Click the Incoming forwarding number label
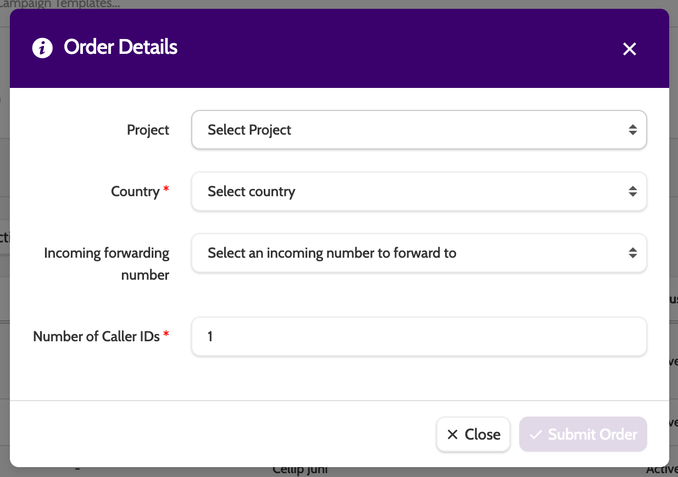Screen dimensions: 678x477 click(x=107, y=264)
